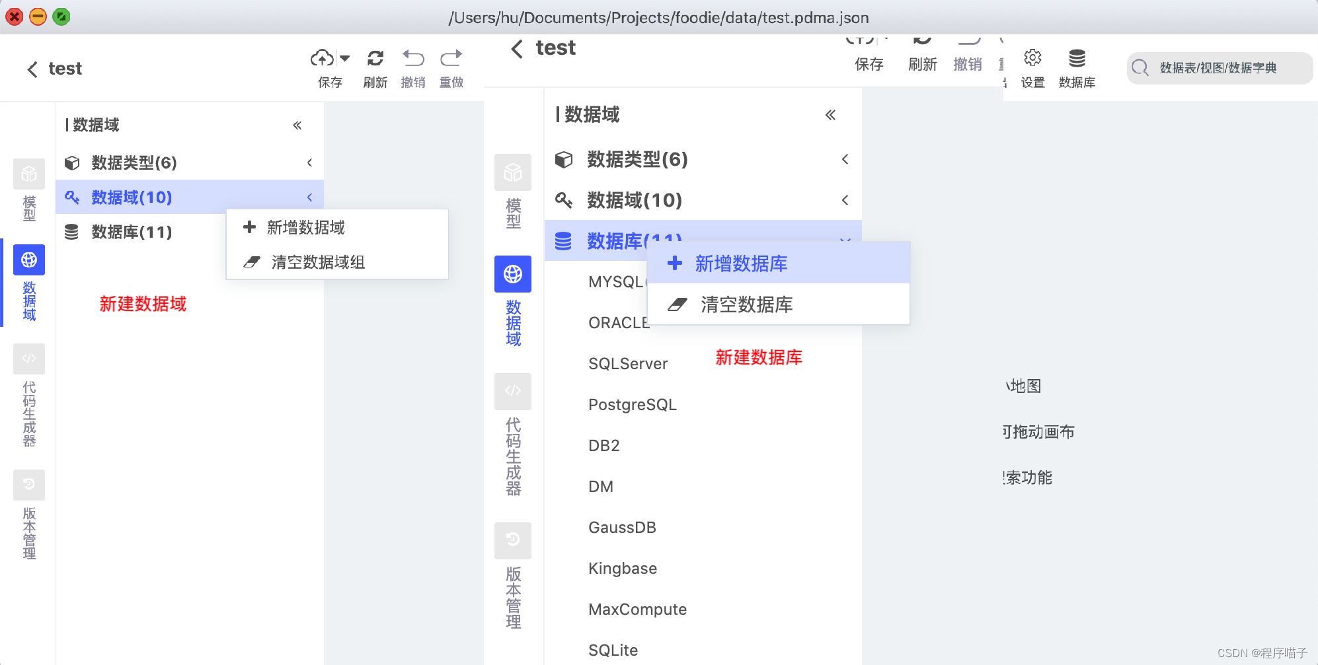
Task: Select Kingbase database entry
Action: pos(623,569)
